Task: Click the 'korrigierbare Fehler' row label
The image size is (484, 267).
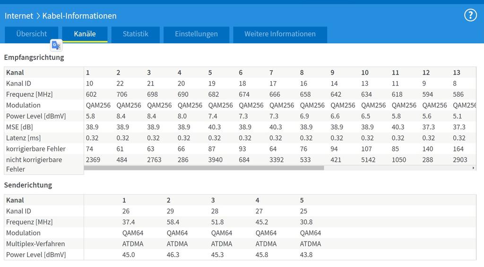Action: point(36,149)
